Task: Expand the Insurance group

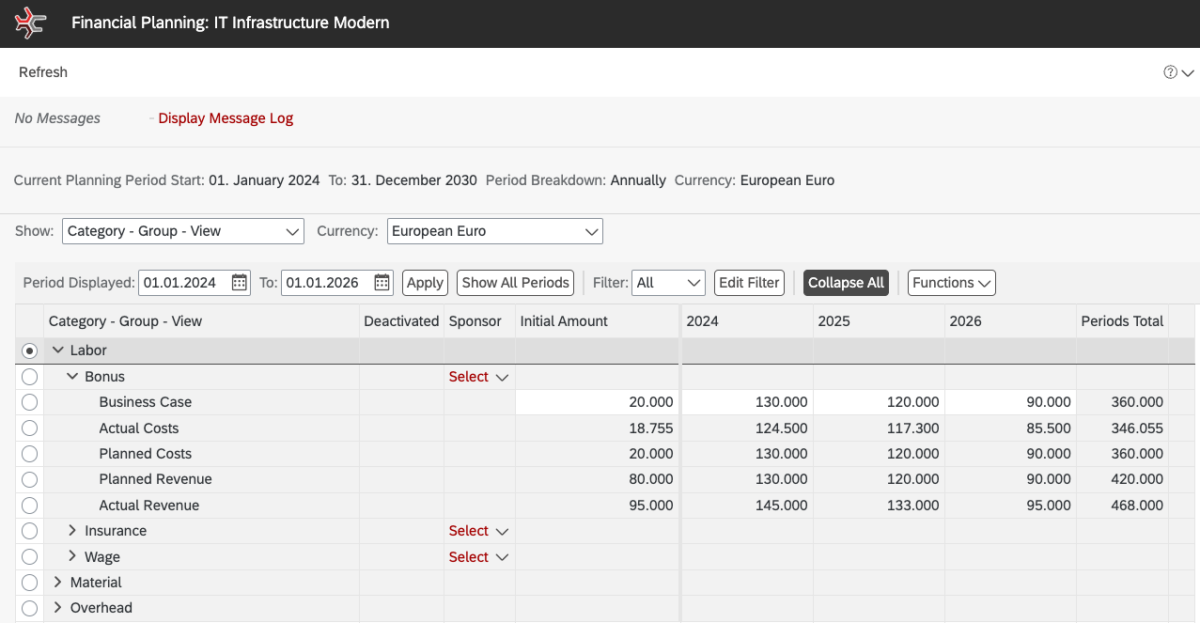Action: [x=72, y=531]
